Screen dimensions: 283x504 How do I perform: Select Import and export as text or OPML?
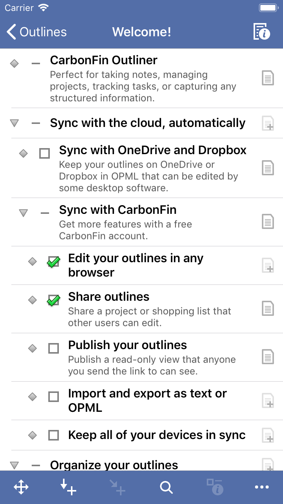(147, 400)
